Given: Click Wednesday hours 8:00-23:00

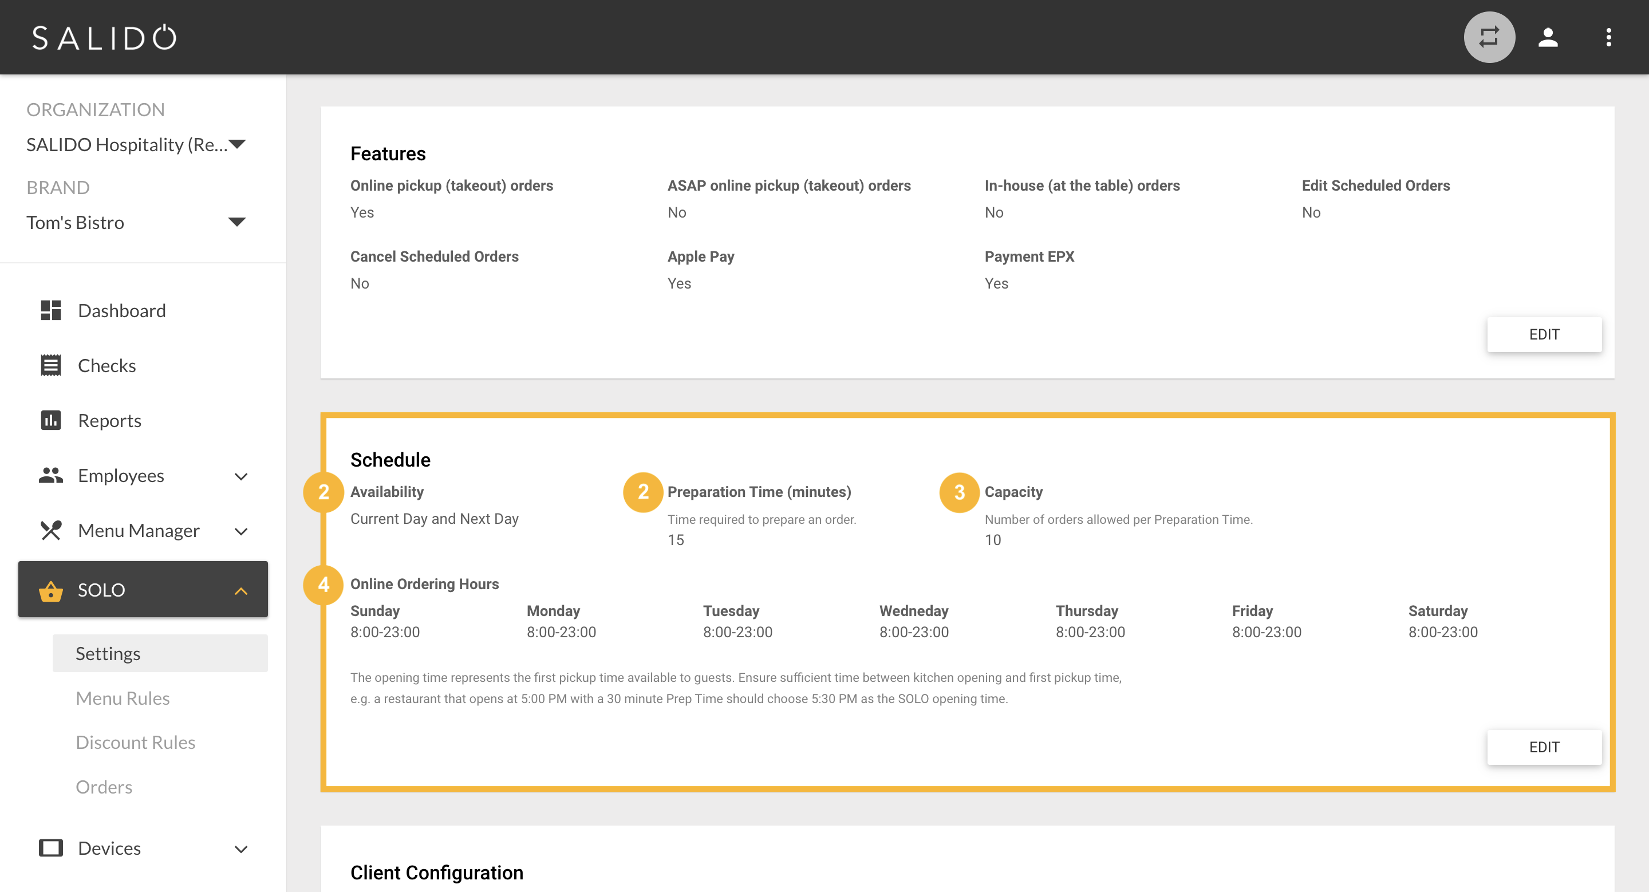Looking at the screenshot, I should (x=913, y=632).
